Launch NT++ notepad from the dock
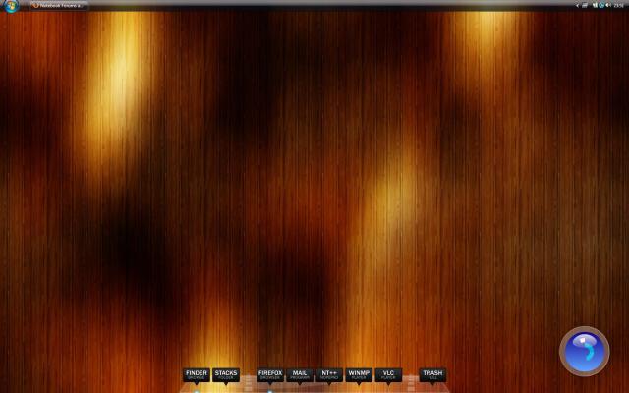 click(x=329, y=375)
